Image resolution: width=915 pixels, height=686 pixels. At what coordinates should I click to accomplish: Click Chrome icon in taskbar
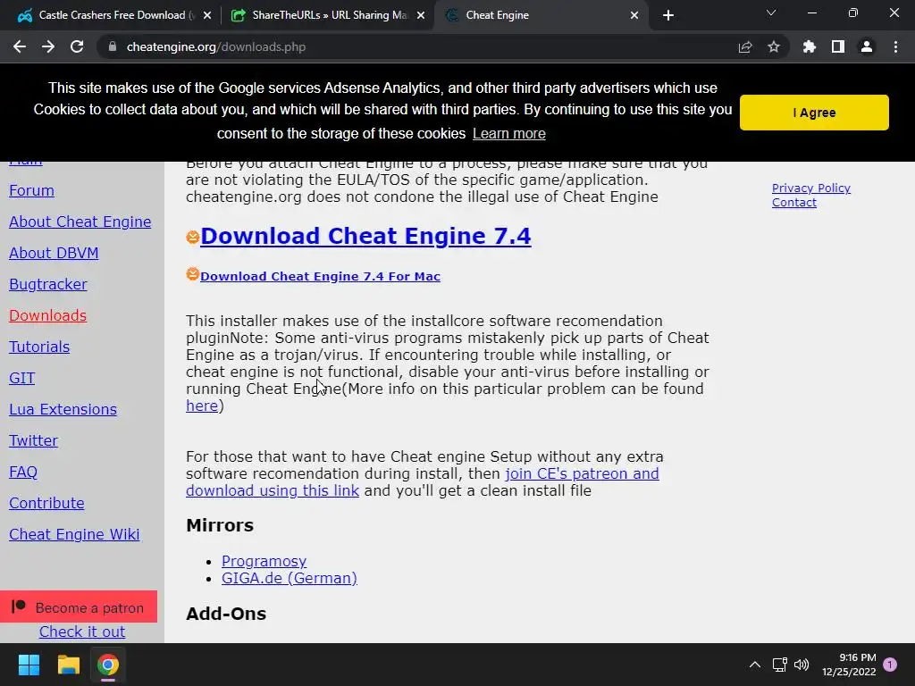(108, 665)
